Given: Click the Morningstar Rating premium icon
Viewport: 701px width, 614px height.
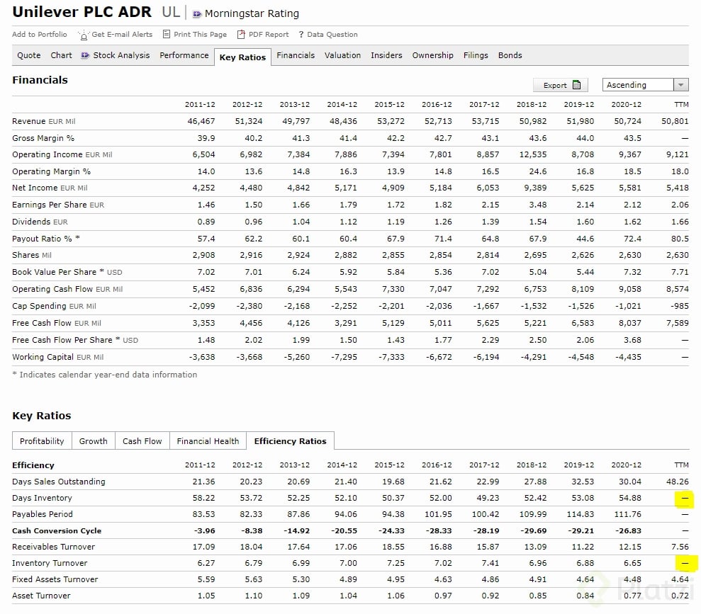Looking at the screenshot, I should click(x=197, y=14).
